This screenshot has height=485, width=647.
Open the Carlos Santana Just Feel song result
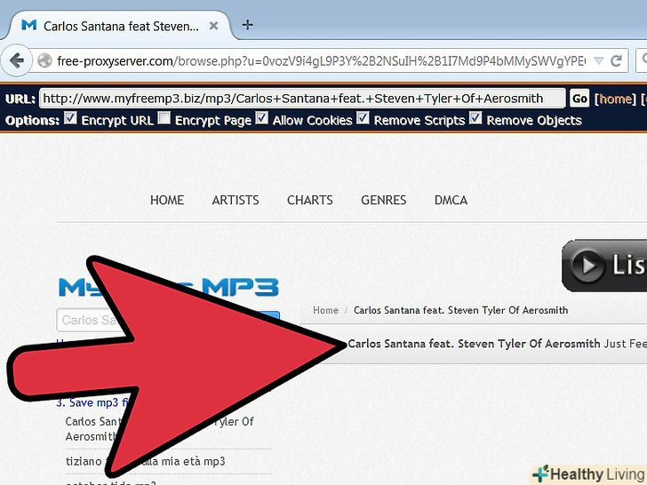coord(497,344)
